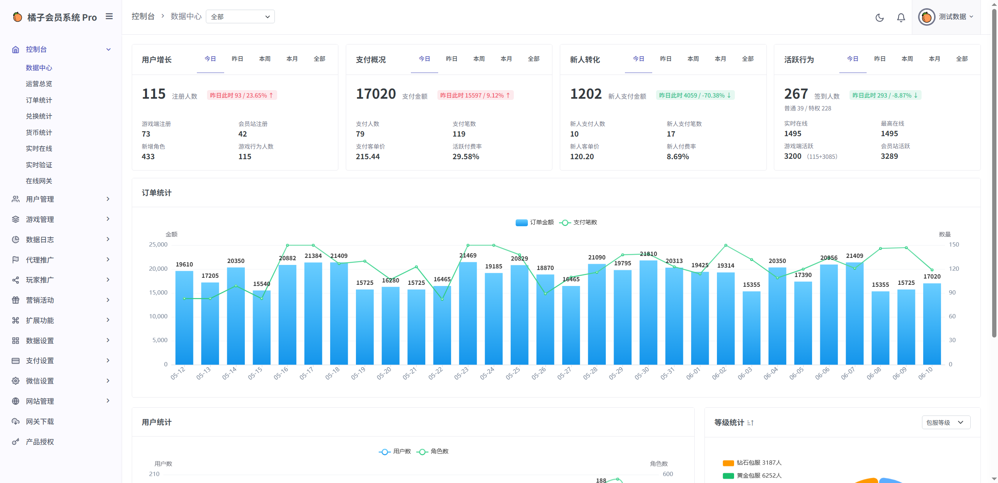Open the 兑换统计 sidebar link
Screen dimensions: 998x483
(39, 116)
